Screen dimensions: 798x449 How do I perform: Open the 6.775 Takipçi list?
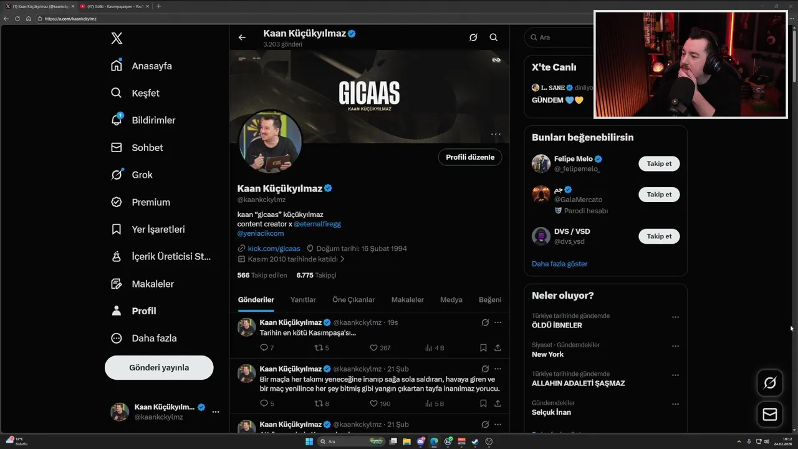pyautogui.click(x=316, y=275)
